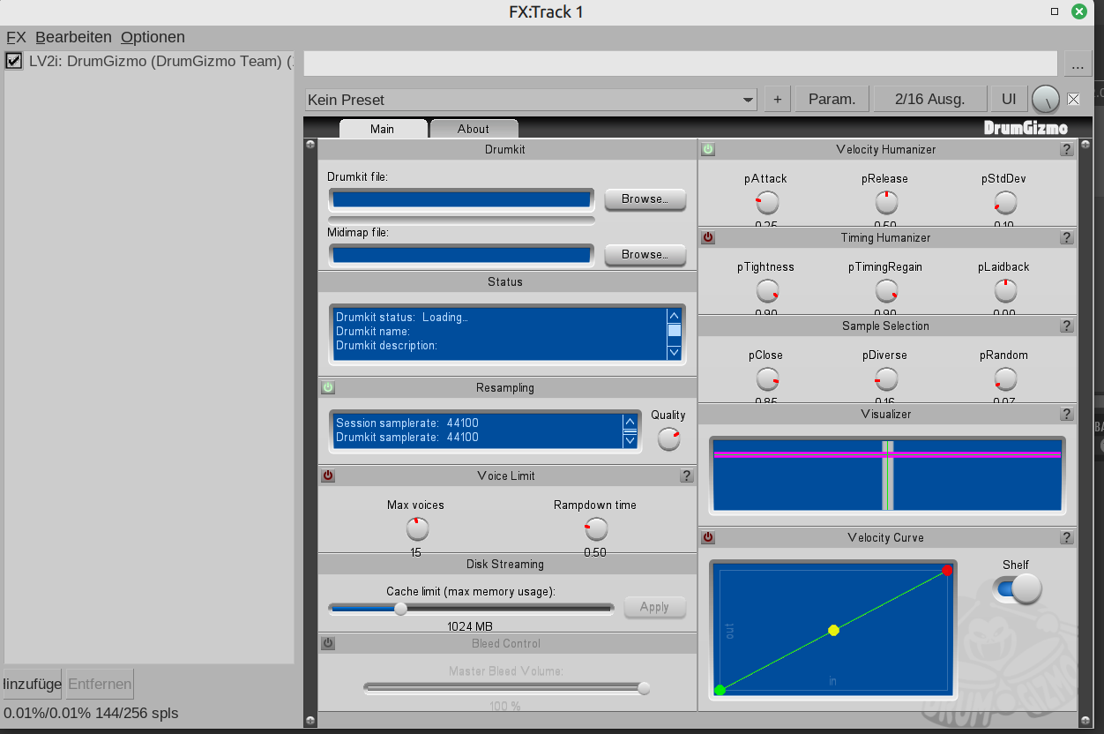Image resolution: width=1104 pixels, height=734 pixels.
Task: Switch to the About tab
Action: pos(474,129)
